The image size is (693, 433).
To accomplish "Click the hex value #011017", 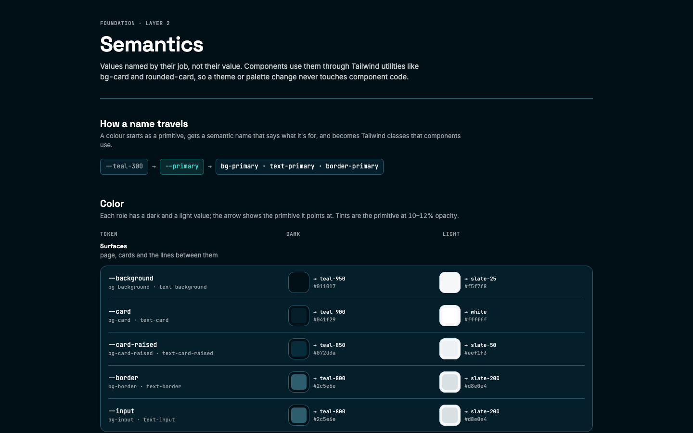I will 324,286.
